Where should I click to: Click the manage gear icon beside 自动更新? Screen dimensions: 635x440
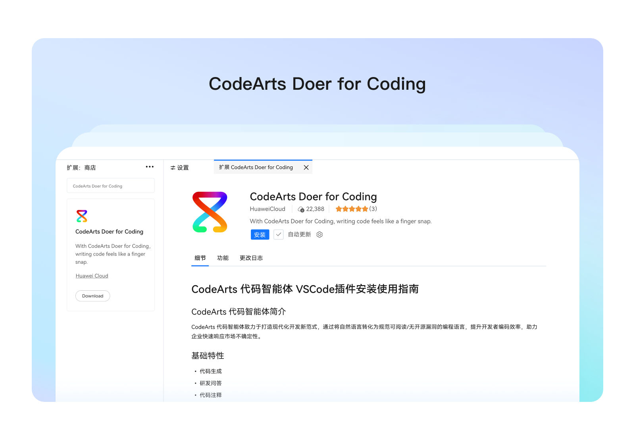click(319, 235)
